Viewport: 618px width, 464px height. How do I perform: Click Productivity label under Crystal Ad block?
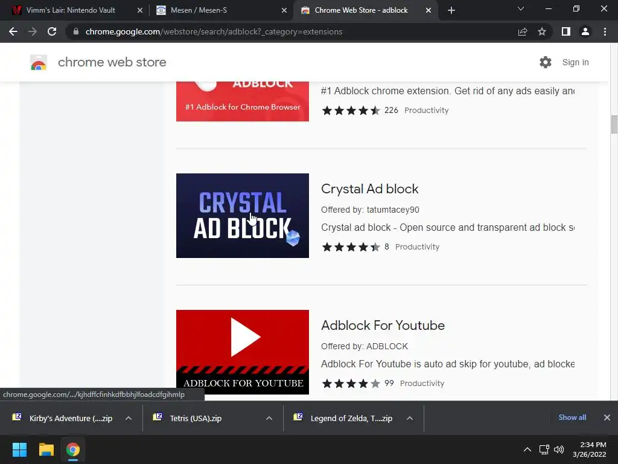[x=417, y=247]
